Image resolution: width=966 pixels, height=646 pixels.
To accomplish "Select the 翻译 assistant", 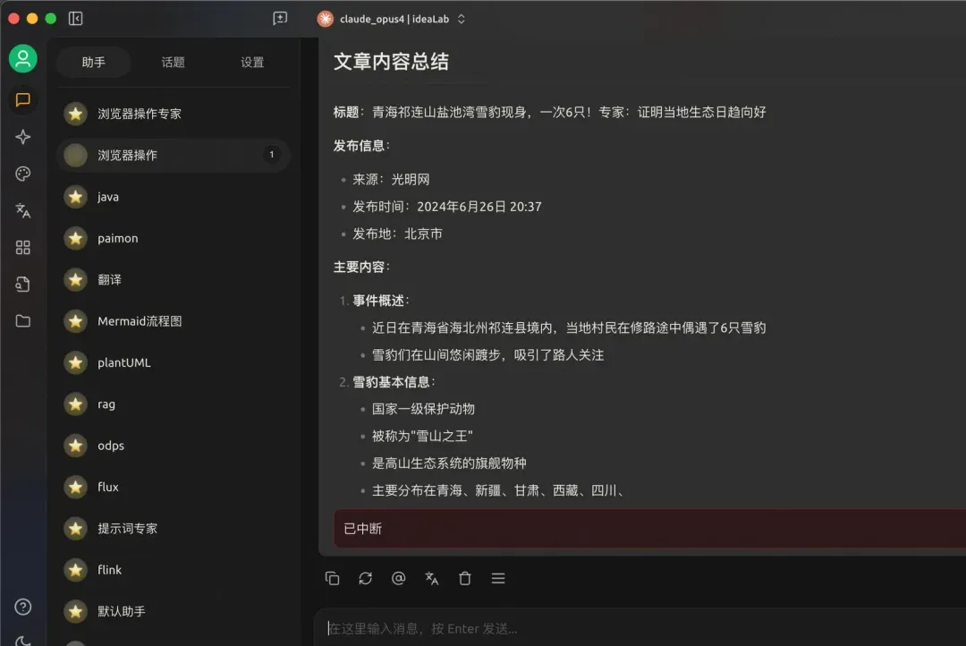I will point(174,279).
